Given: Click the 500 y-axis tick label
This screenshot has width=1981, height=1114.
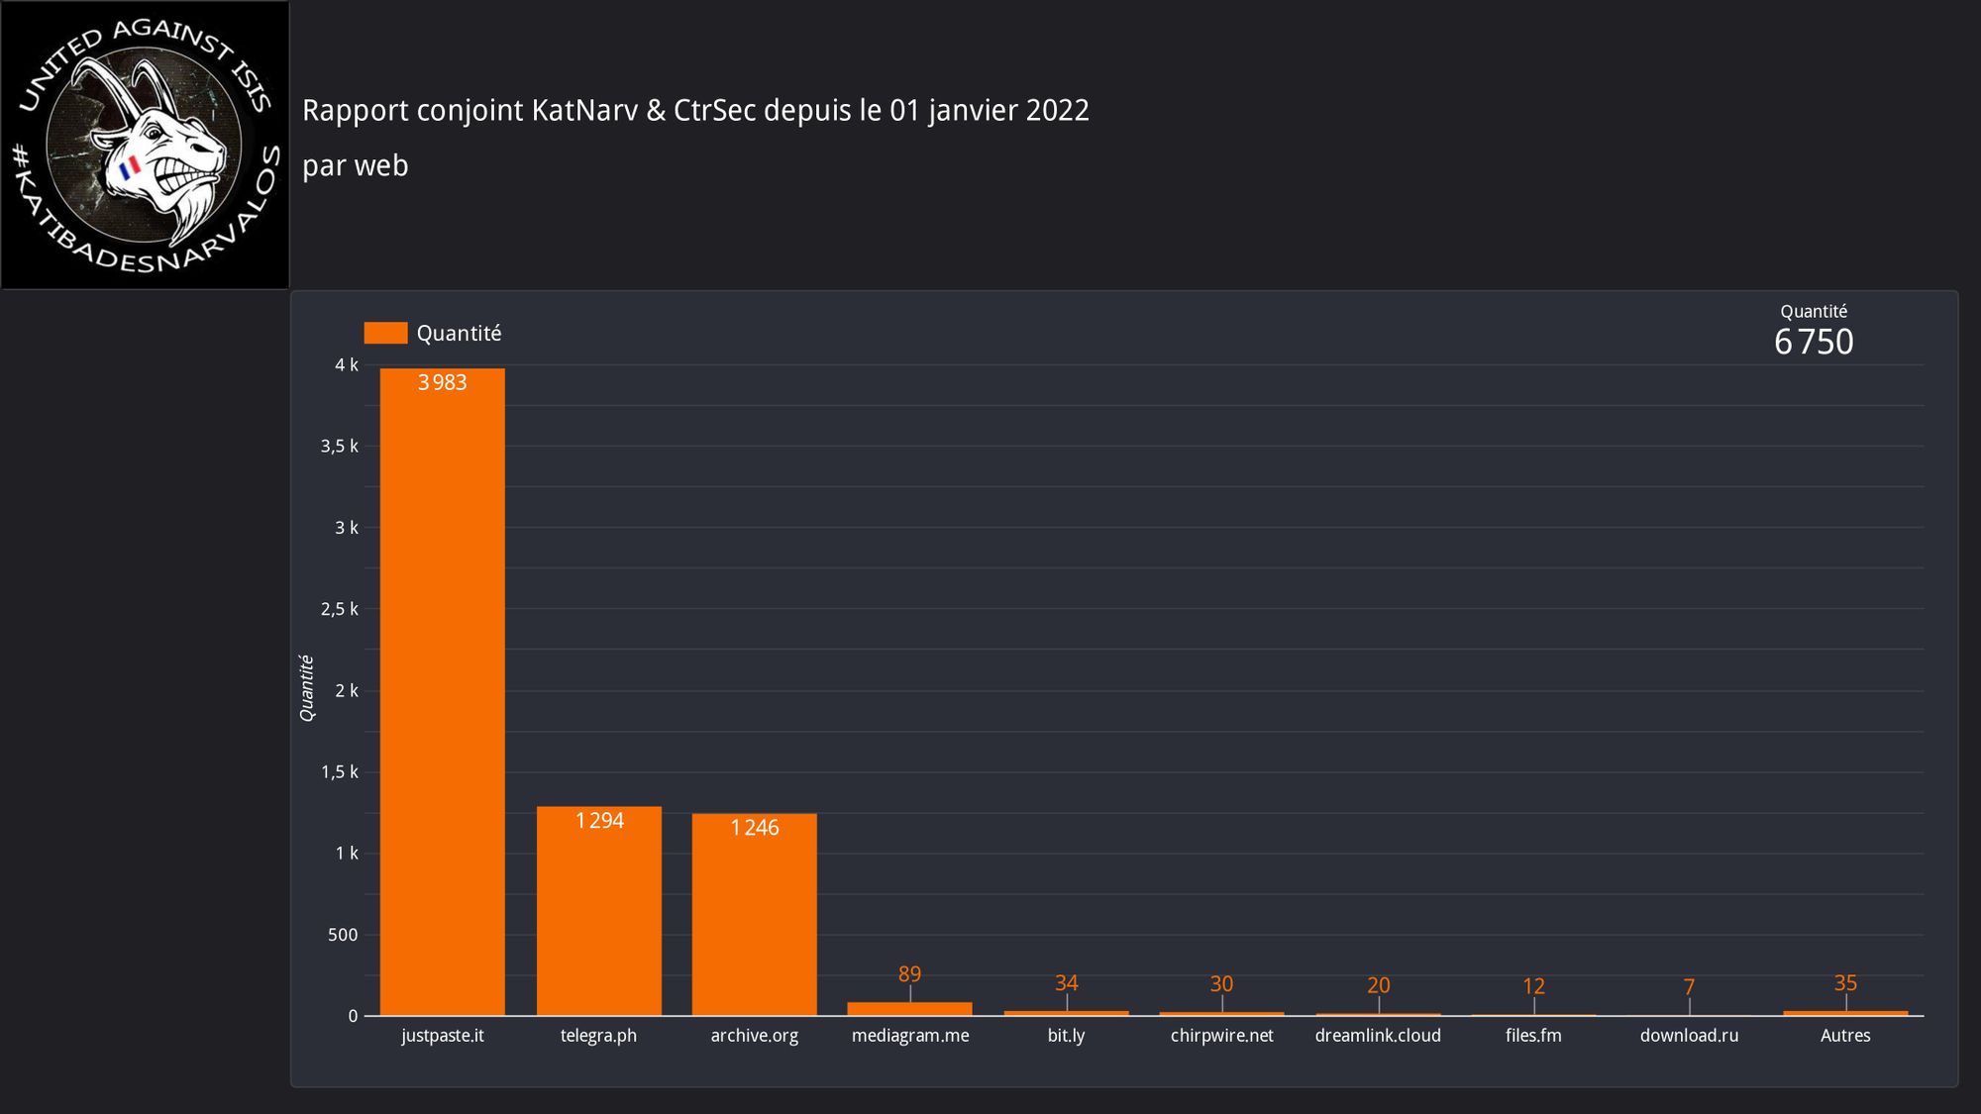Looking at the screenshot, I should (343, 935).
